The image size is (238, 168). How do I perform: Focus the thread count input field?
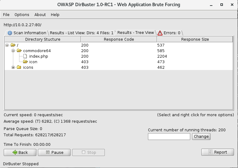(169, 137)
